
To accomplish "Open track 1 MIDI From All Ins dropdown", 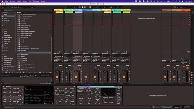I will pos(59,55).
